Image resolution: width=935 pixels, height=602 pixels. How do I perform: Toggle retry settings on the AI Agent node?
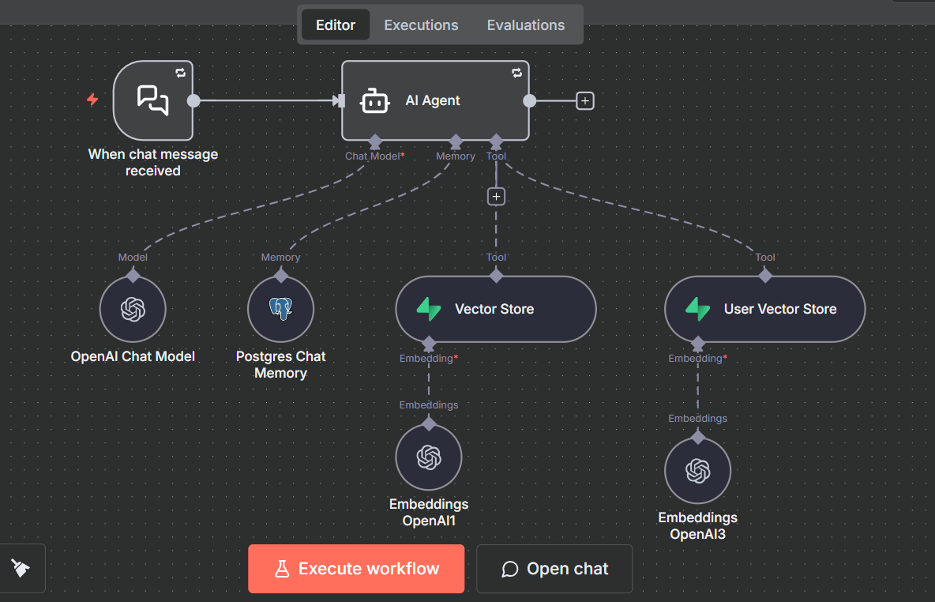[x=517, y=73]
